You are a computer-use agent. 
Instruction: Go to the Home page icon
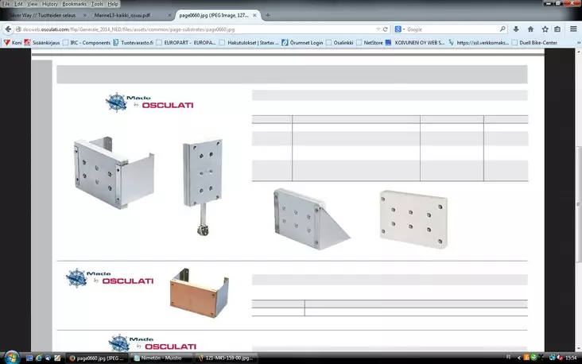pos(530,29)
